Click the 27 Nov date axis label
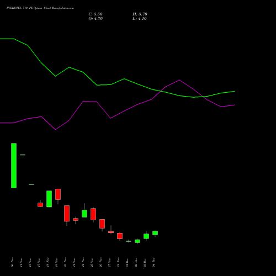The width and height of the screenshot is (276, 276). click(x=109, y=262)
